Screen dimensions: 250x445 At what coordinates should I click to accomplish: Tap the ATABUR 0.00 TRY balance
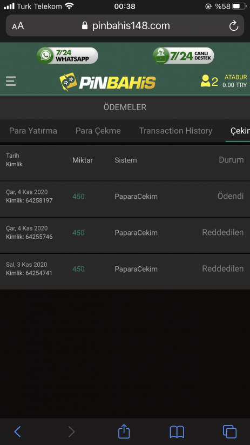click(235, 81)
